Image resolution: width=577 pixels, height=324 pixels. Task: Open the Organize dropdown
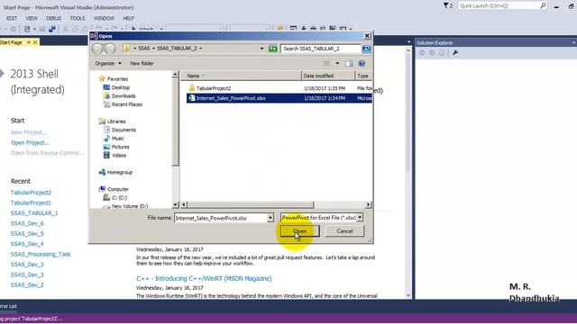pyautogui.click(x=108, y=63)
